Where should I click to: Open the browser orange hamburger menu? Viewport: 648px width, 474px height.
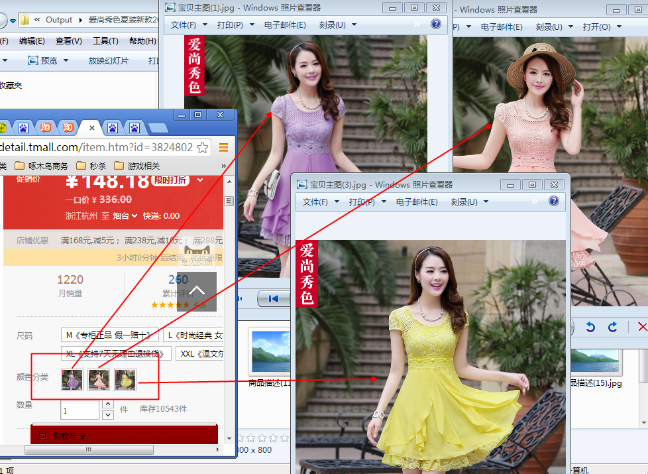click(223, 148)
